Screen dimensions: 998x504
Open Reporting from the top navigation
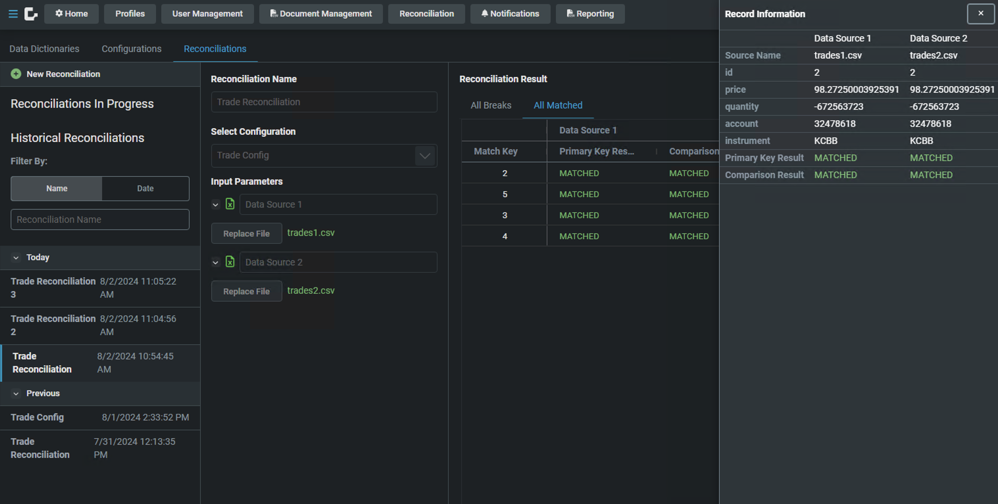[x=590, y=14]
